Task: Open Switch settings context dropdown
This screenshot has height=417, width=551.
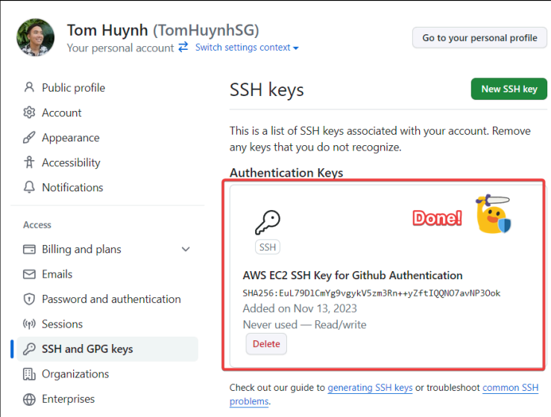Action: [247, 48]
